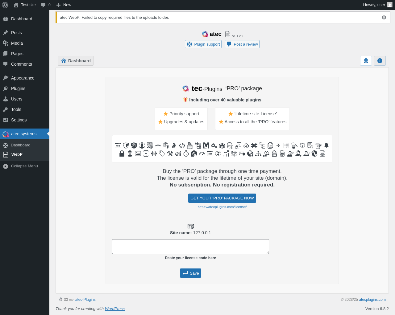Click the dice plugin icon
395x315 pixels.
tap(134, 145)
